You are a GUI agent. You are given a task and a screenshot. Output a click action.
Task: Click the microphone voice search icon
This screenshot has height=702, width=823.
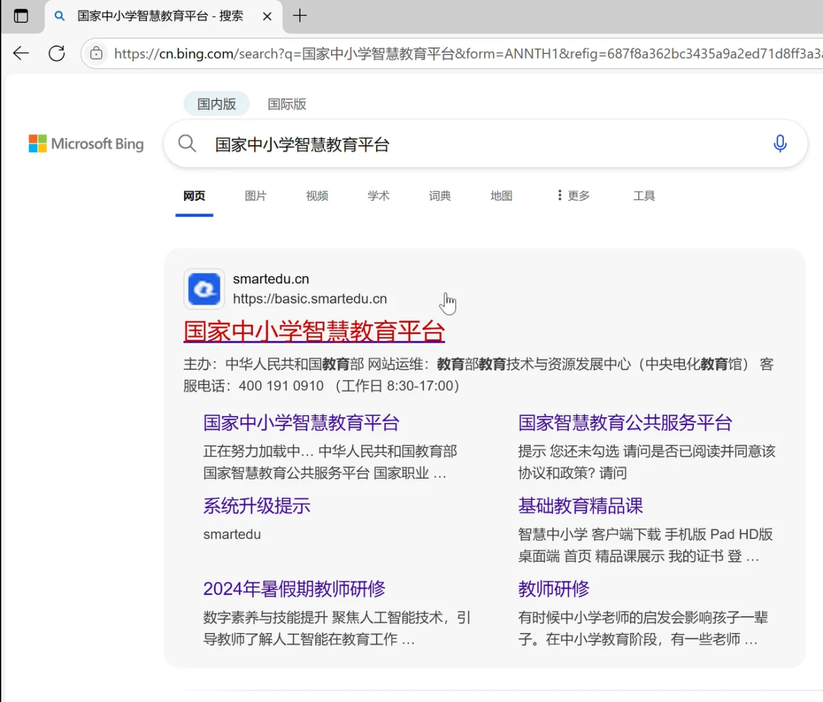780,144
